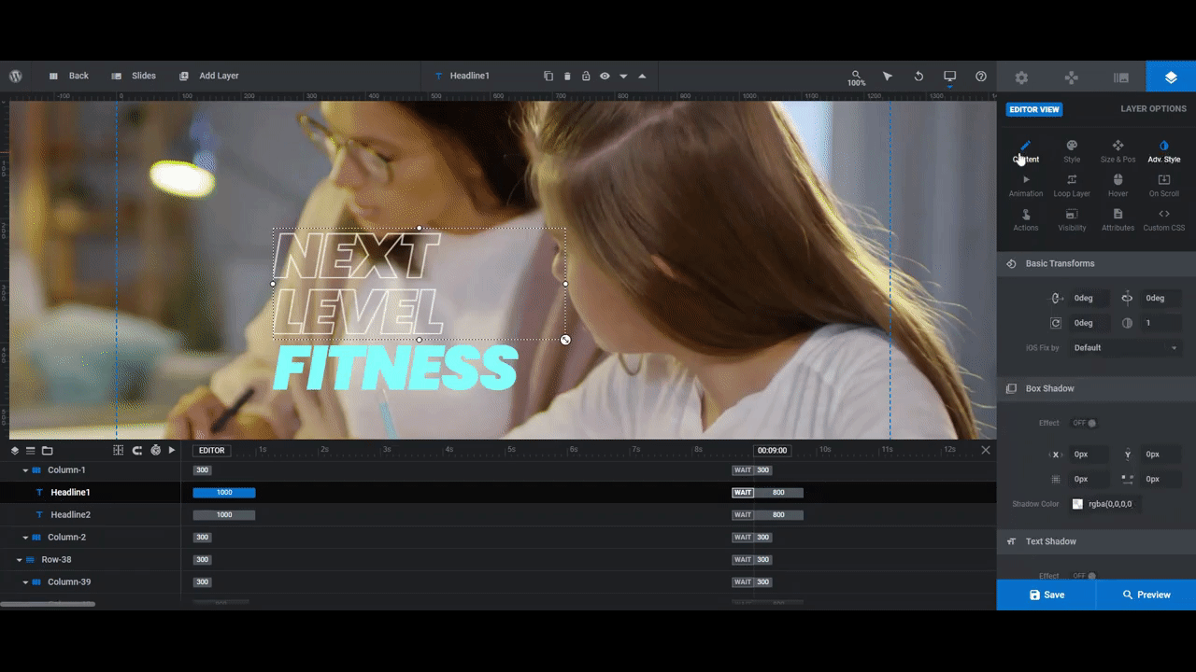Collapse the Row-38 tree row
Image resolution: width=1196 pixels, height=672 pixels.
pyautogui.click(x=19, y=560)
